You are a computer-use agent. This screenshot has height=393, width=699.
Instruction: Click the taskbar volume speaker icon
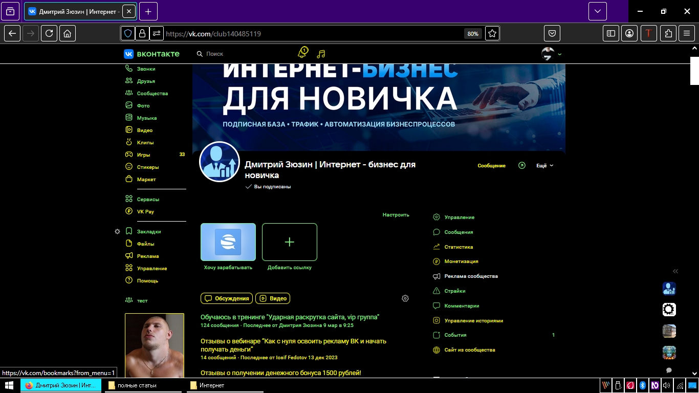pyautogui.click(x=666, y=385)
